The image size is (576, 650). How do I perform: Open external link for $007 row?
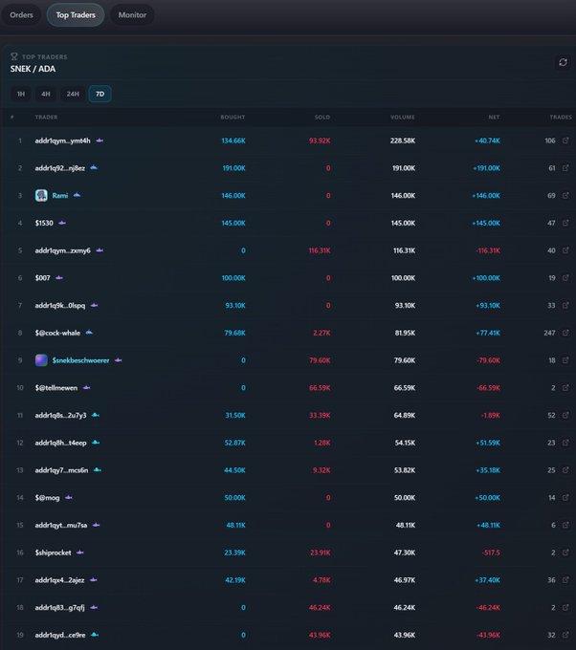point(565,278)
